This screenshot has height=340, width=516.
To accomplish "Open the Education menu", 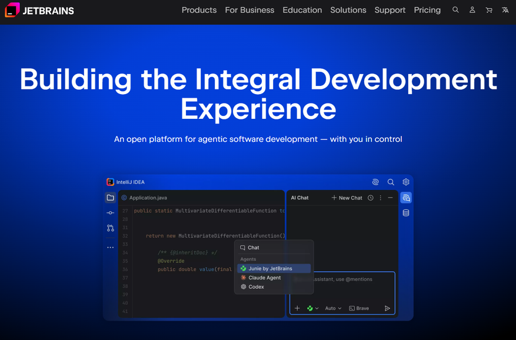I will (x=302, y=10).
